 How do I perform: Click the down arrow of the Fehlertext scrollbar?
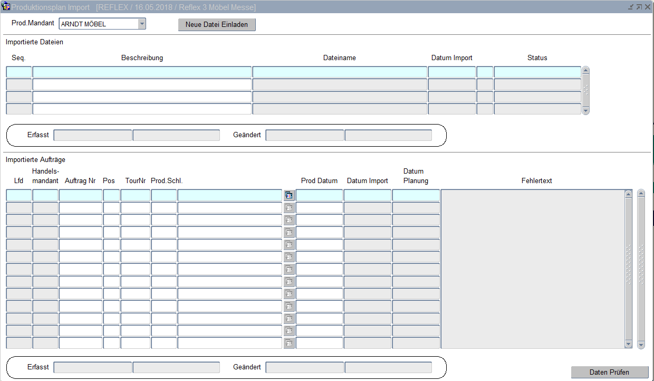[628, 344]
